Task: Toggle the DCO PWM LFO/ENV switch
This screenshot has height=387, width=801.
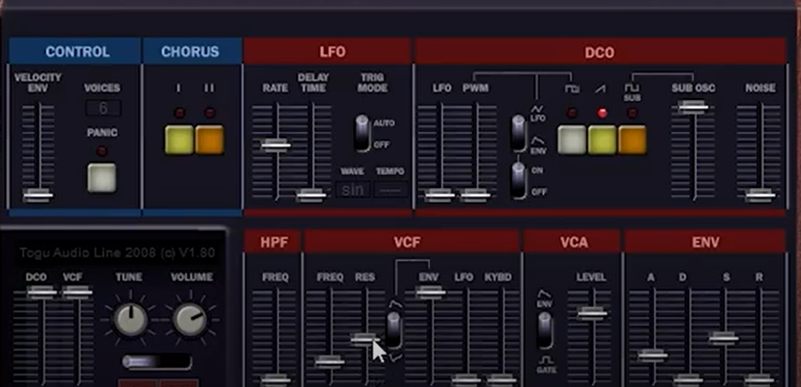Action: pyautogui.click(x=520, y=133)
